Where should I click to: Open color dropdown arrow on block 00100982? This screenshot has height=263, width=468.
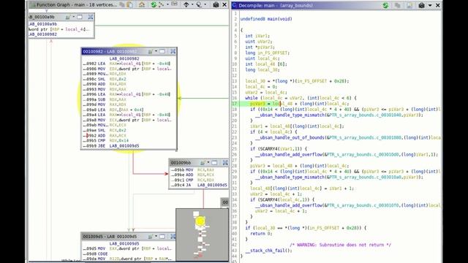pos(156,52)
